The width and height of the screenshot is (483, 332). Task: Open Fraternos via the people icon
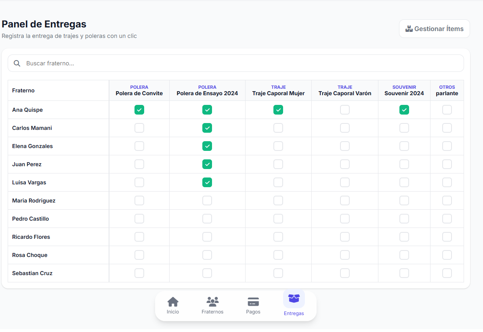coord(212,302)
